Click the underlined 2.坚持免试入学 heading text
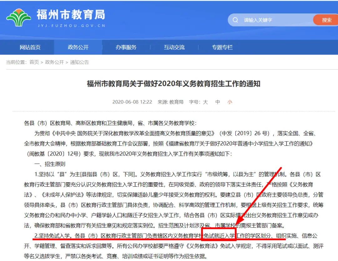 52,235
